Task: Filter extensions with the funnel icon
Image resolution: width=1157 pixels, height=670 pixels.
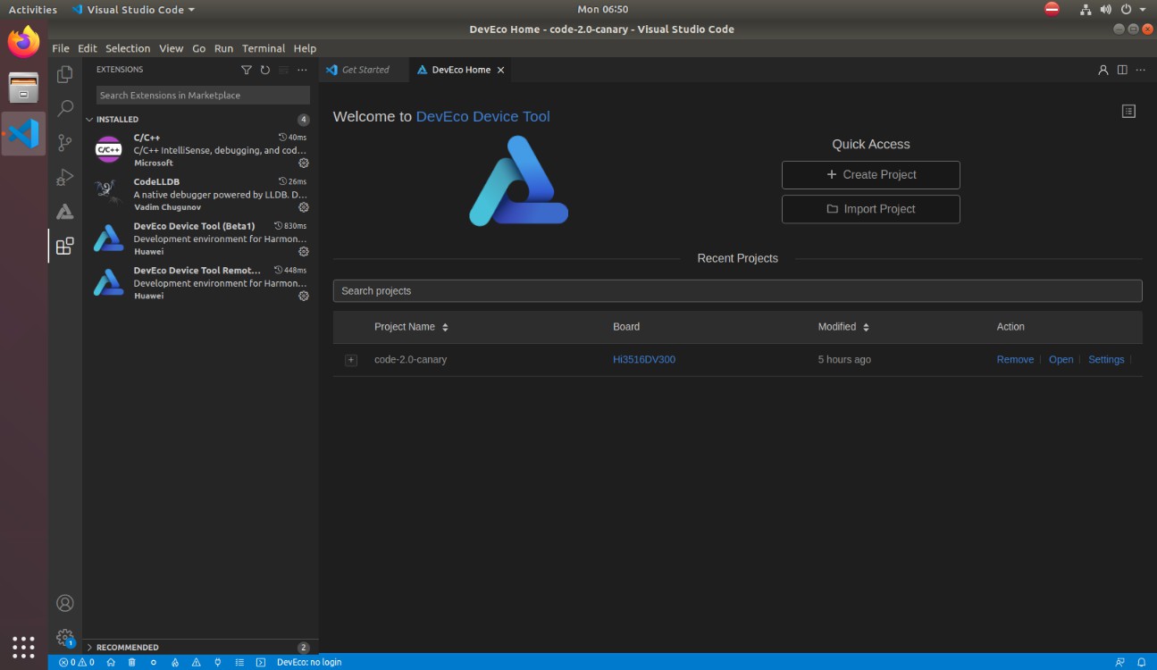Action: [x=247, y=70]
